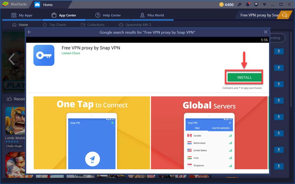The height and width of the screenshot is (184, 295).
Task: Open the Snap VPN key app icon
Action: 44,55
